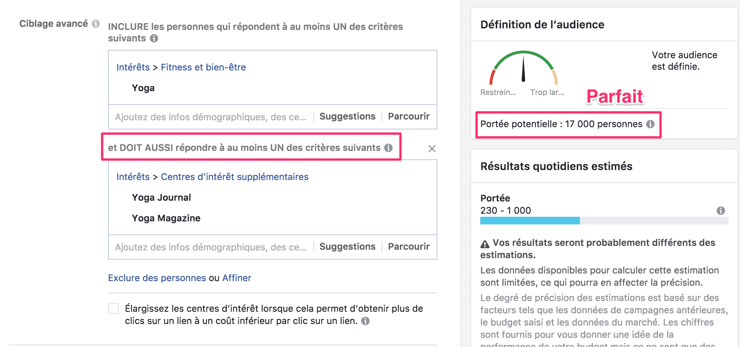Open Parcourir in the first targeting box
The width and height of the screenshot is (740, 347).
(x=409, y=116)
